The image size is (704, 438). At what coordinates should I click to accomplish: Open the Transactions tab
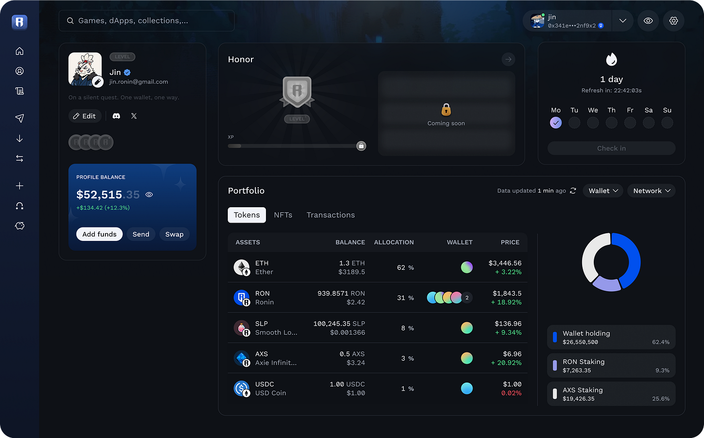click(x=331, y=215)
